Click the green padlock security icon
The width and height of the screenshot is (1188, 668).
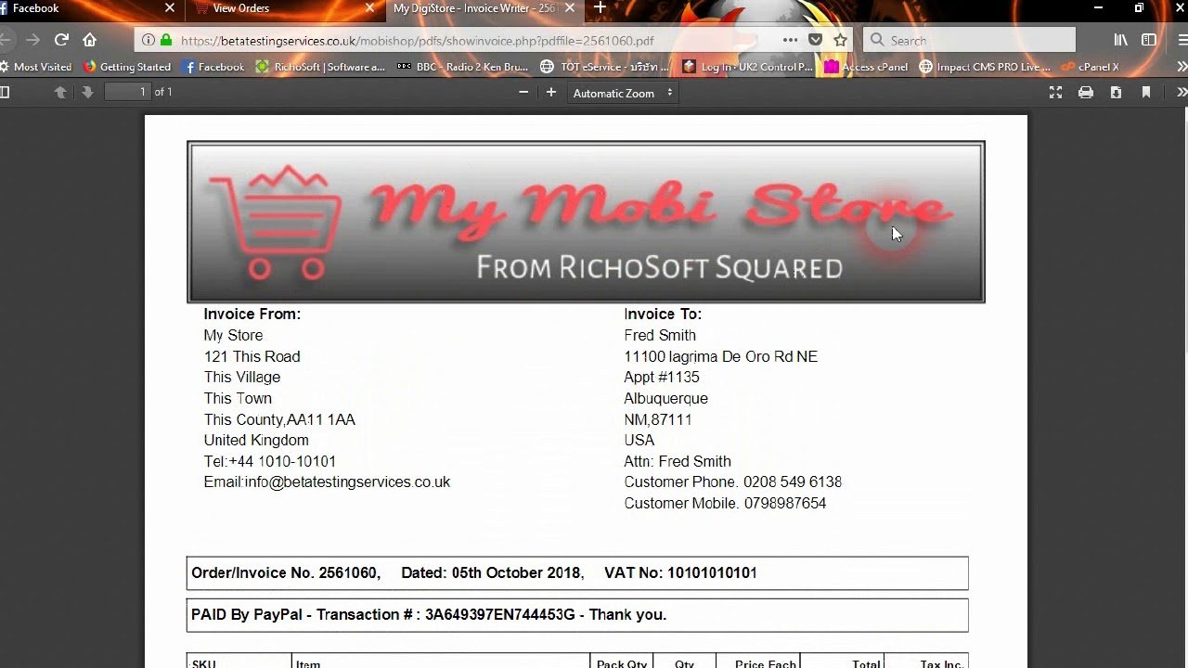(x=166, y=40)
